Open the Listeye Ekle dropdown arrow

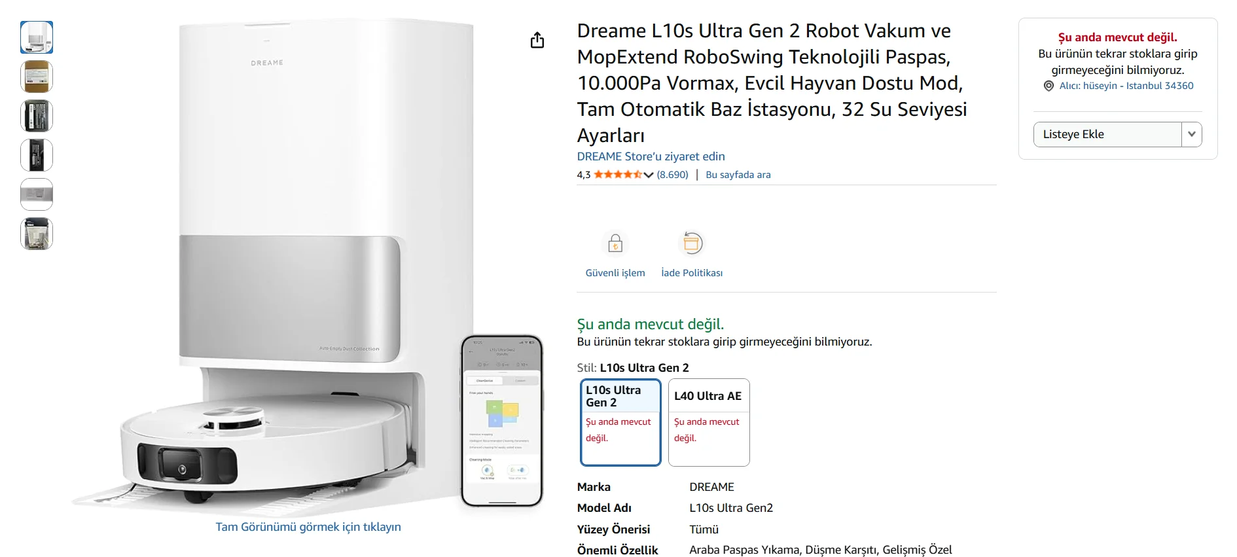[1192, 134]
